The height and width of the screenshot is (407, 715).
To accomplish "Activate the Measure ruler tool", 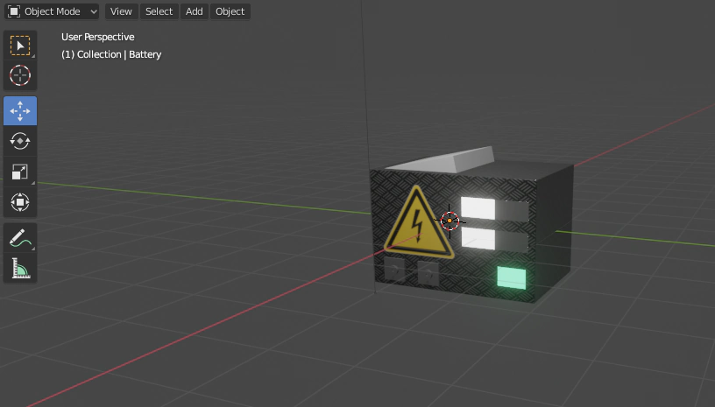I will 20,268.
